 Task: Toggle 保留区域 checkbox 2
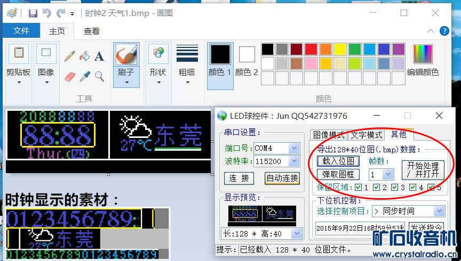(x=376, y=187)
